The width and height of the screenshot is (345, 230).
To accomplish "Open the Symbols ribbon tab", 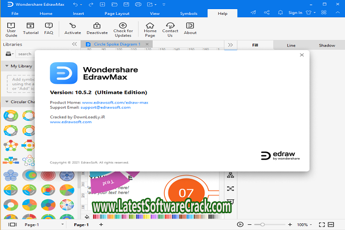I will click(188, 13).
